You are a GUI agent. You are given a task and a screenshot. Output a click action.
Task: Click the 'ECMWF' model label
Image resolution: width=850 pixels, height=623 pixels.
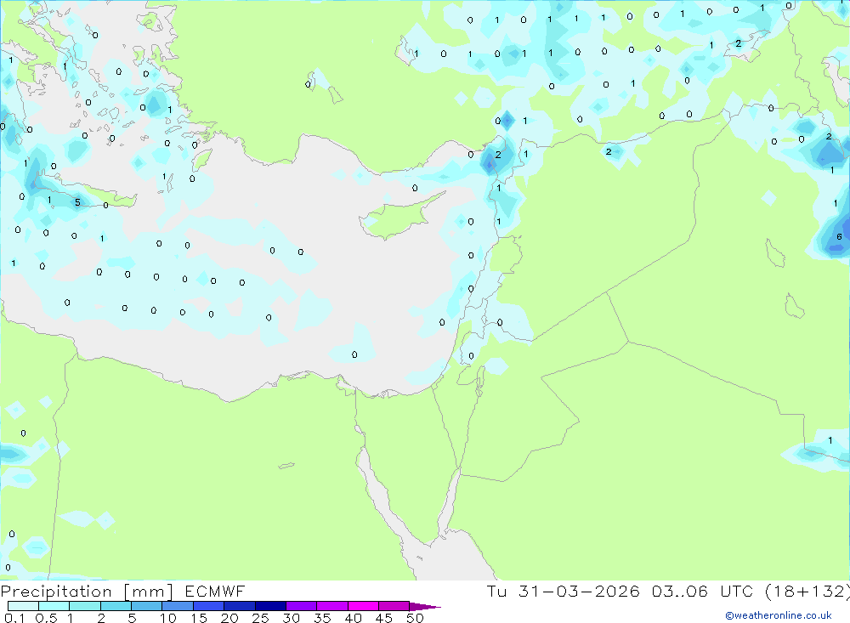pos(215,591)
